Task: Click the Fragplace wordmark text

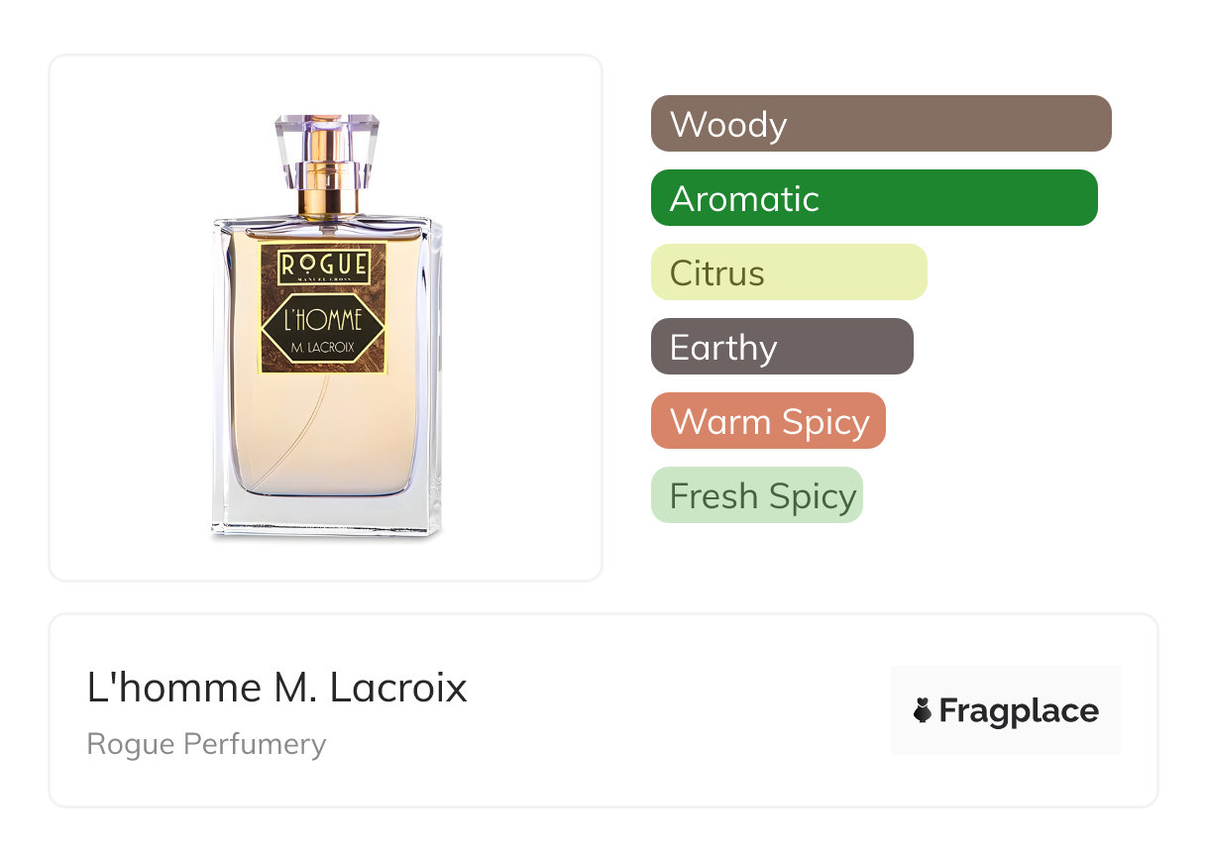Action: pyautogui.click(x=1018, y=710)
